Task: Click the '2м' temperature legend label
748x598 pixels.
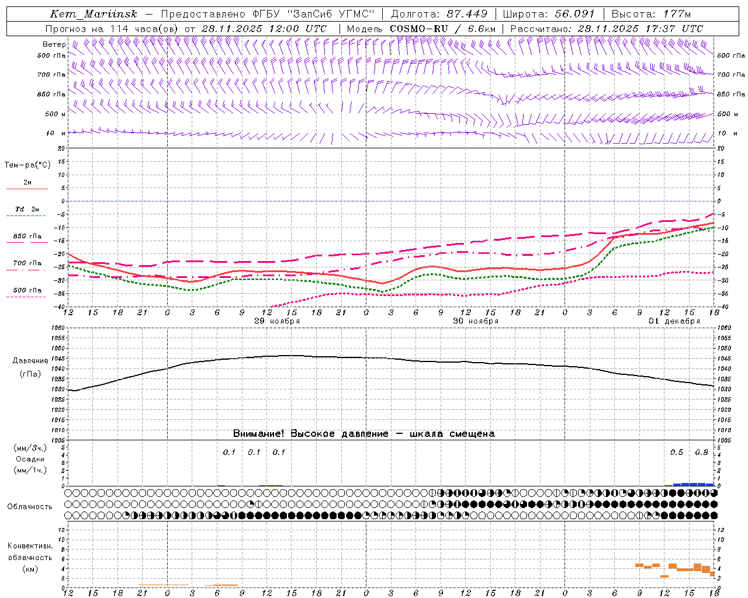Action: coord(27,183)
